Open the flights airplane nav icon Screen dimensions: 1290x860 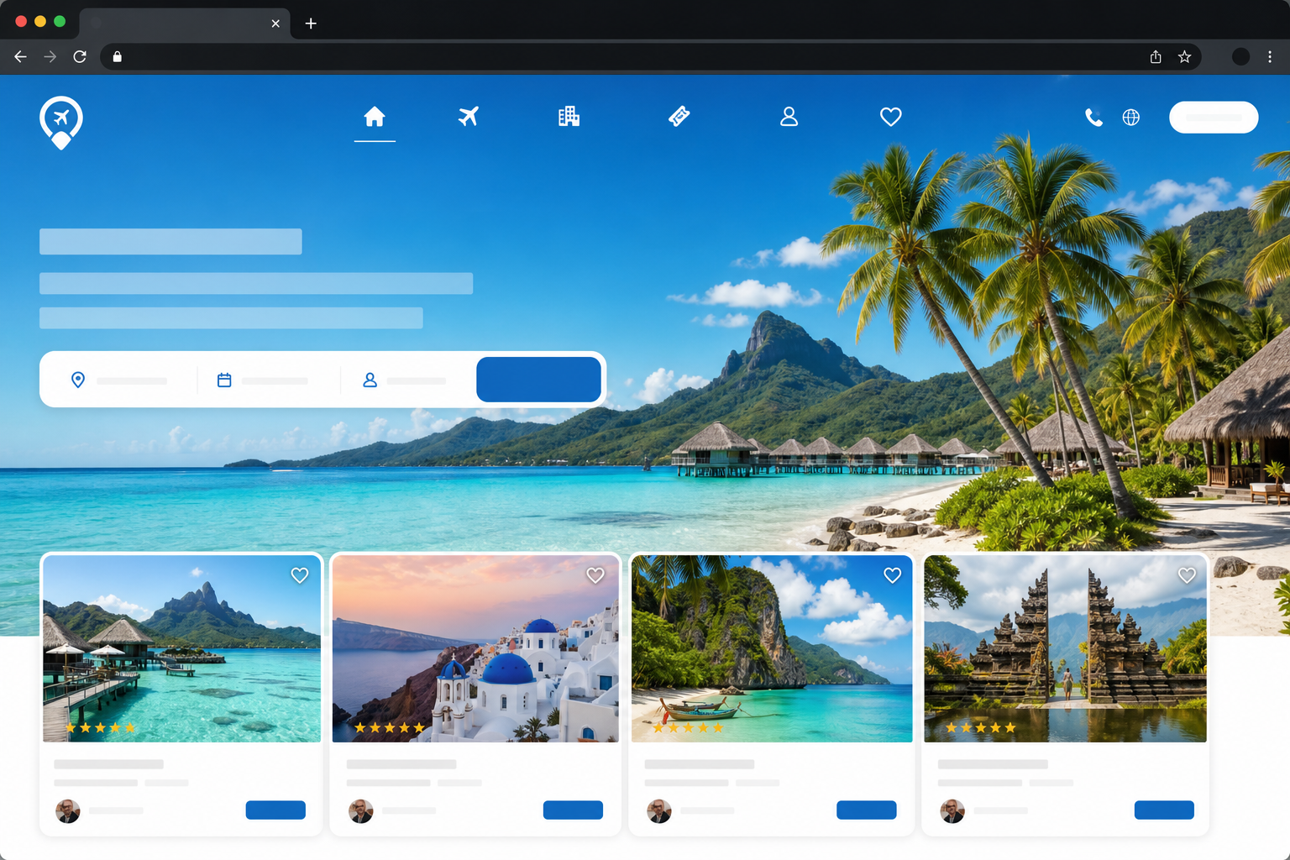[469, 117]
